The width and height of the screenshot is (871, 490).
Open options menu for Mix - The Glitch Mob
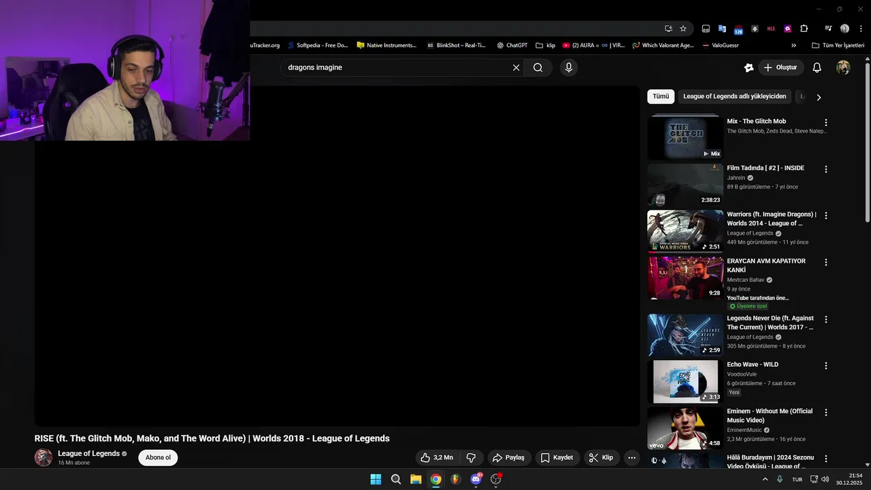[826, 122]
